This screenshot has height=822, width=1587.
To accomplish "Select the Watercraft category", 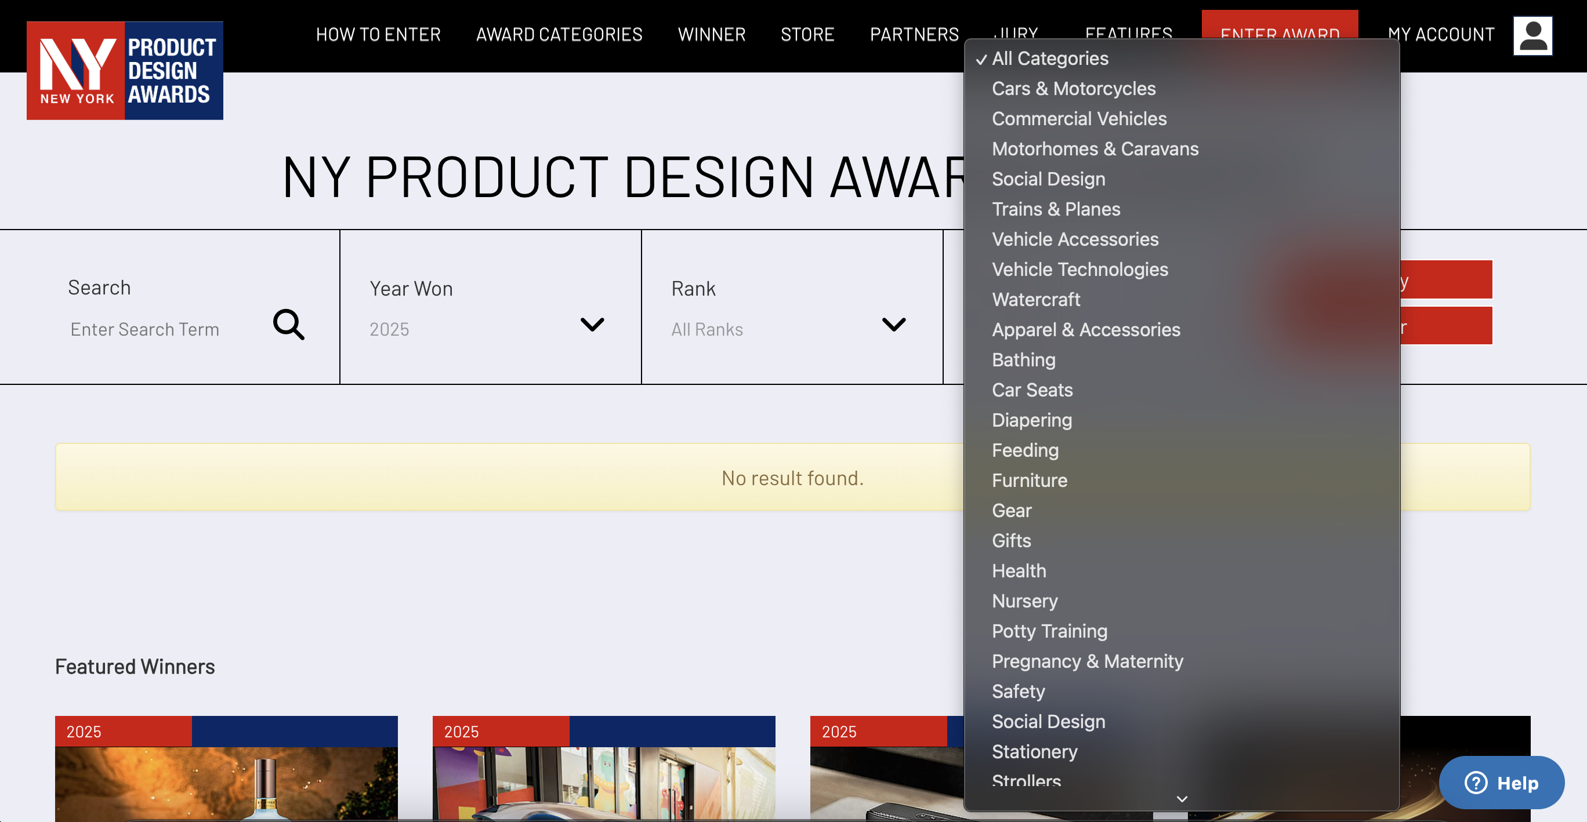I will [1035, 299].
